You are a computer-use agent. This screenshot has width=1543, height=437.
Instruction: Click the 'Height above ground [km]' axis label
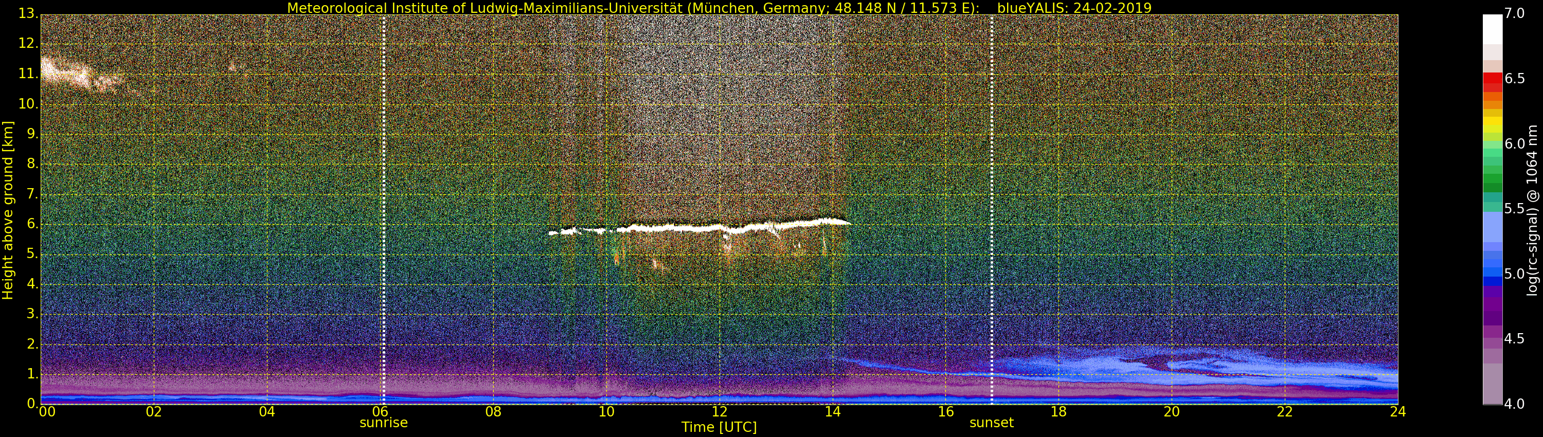(8, 210)
